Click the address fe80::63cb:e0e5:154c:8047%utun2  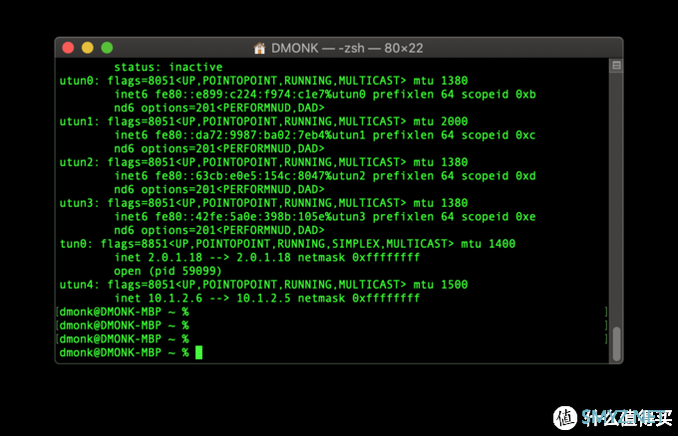click(260, 176)
